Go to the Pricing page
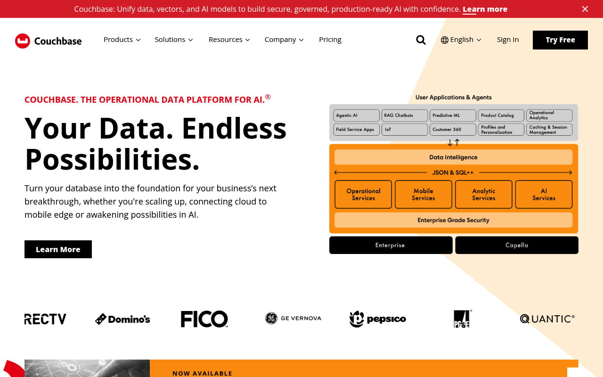 [330, 40]
